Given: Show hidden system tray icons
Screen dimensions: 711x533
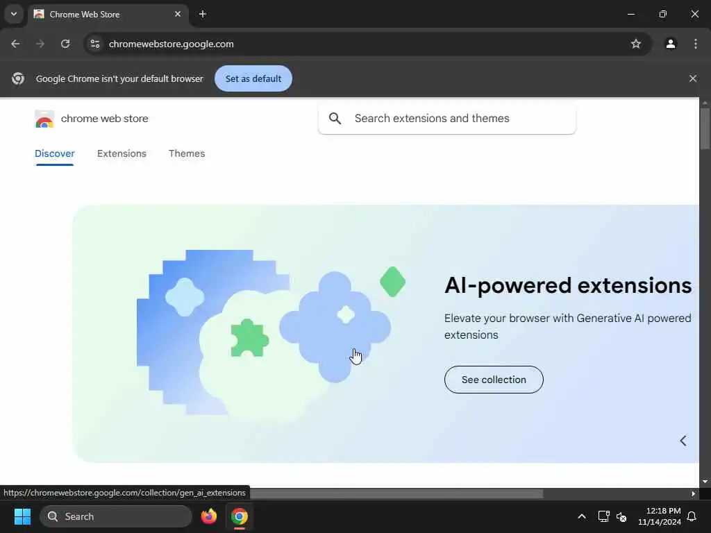Looking at the screenshot, I should (x=581, y=516).
